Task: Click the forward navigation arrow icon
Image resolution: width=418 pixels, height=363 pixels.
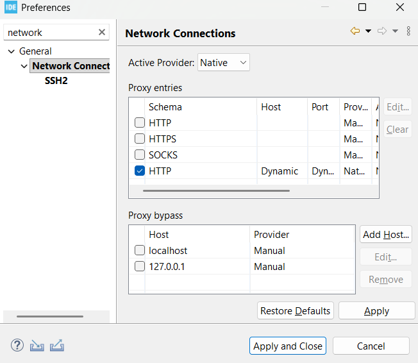Action: pyautogui.click(x=382, y=31)
